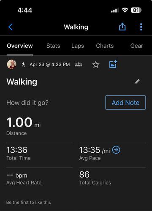Image resolution: width=152 pixels, height=211 pixels.
Task: Click the Add Note button
Action: 125,103
